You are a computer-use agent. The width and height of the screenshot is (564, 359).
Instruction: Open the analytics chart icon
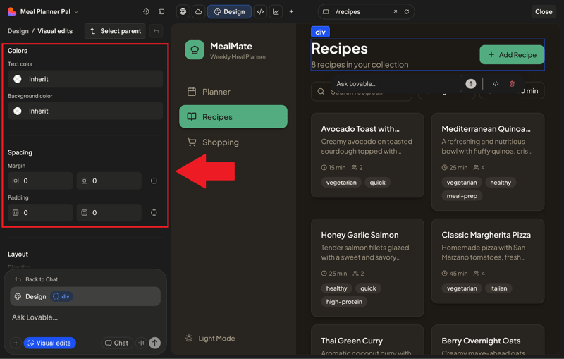click(276, 12)
